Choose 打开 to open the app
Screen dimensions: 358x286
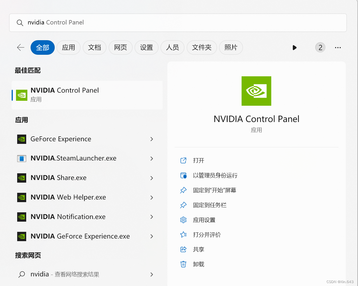click(199, 160)
